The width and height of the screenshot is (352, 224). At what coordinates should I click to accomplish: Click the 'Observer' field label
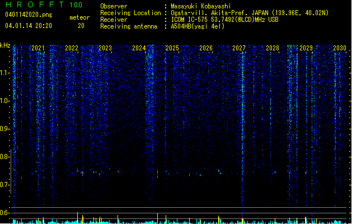pos(114,6)
